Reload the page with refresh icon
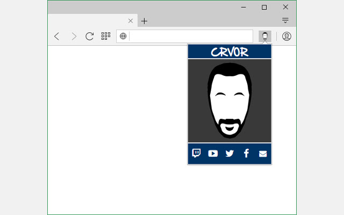The width and height of the screenshot is (344, 215). click(x=89, y=36)
